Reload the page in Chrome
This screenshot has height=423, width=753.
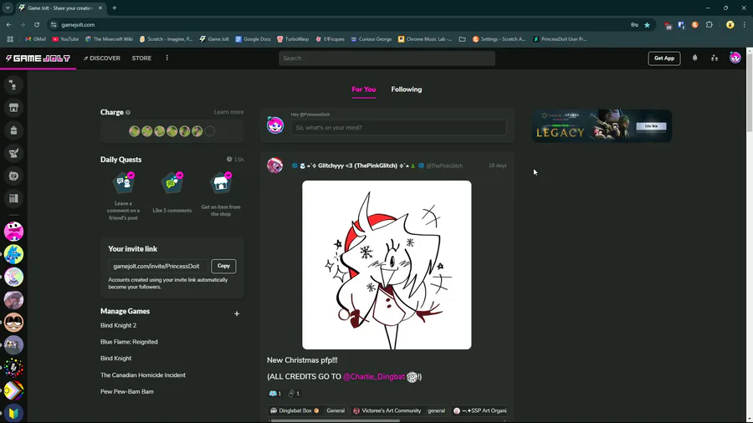[x=37, y=25]
